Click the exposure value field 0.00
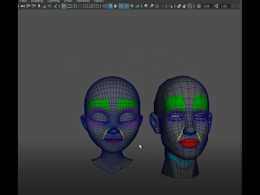Image resolution: width=260 pixels, height=195 pixels. tap(207, 6)
